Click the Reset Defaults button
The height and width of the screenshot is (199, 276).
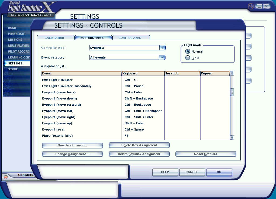tap(206, 154)
